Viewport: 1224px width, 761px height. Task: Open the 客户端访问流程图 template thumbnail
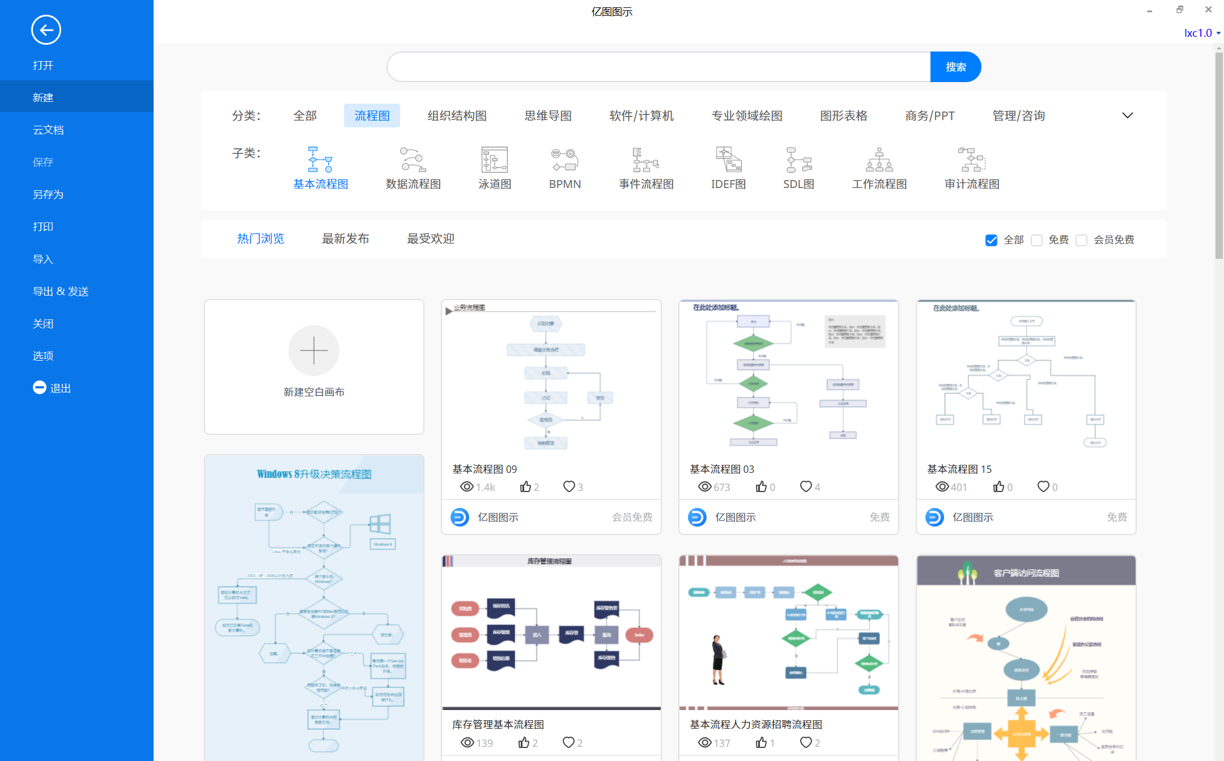[x=1026, y=658]
